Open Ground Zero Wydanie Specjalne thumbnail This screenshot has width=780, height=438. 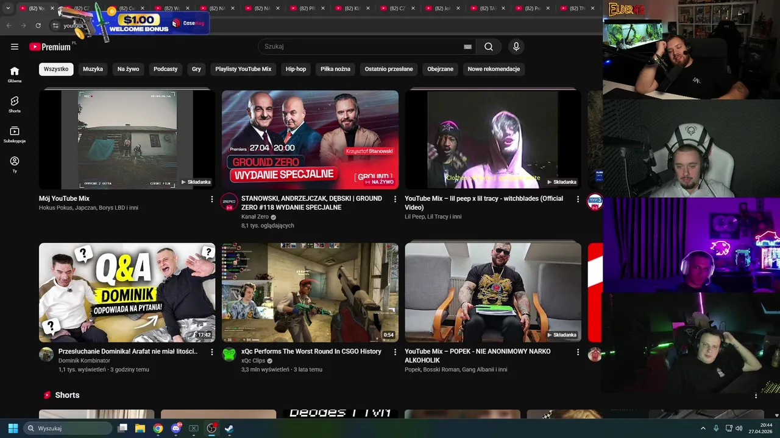click(310, 139)
